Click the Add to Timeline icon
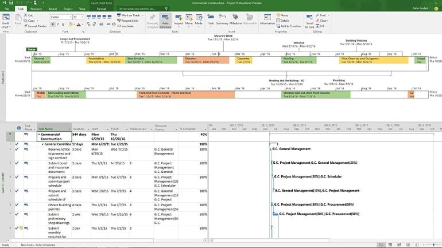Screen dimensions: 442x248 tap(278, 26)
